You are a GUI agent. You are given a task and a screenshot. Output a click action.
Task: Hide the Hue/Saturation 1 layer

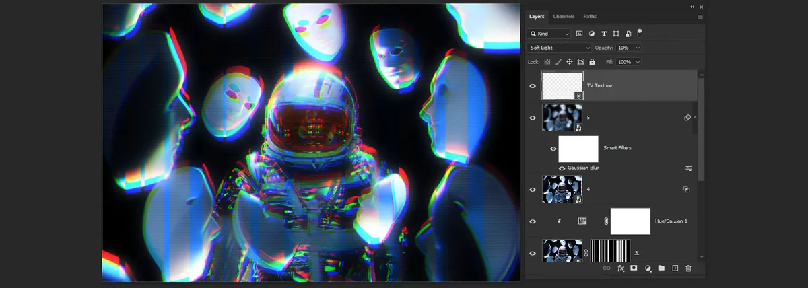(x=533, y=221)
